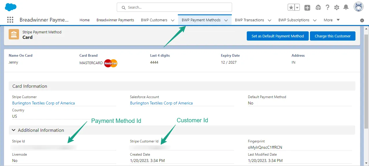Open the Notifications bell icon
Screen dimensions: 369x166
click(346, 7)
